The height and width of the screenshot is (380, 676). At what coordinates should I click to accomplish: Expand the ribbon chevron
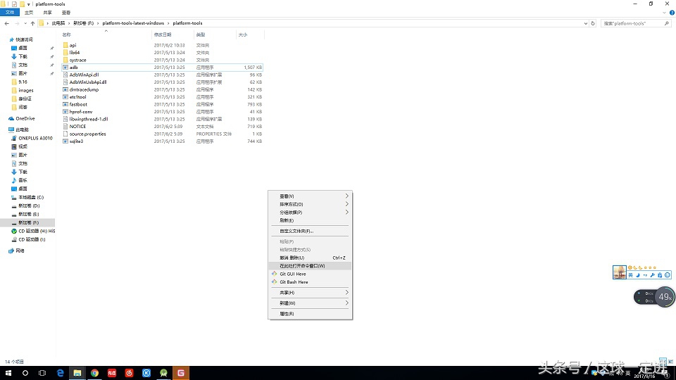point(664,13)
